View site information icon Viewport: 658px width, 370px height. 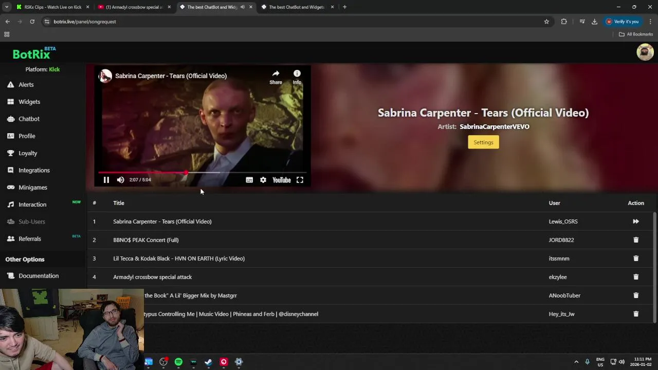click(x=47, y=22)
